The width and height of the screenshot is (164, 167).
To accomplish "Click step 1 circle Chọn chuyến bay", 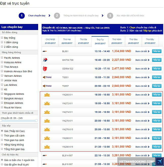I will tap(22, 16).
